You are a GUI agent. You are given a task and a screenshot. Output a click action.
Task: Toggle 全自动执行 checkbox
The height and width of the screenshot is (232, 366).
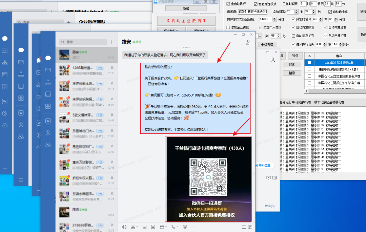click(x=228, y=4)
